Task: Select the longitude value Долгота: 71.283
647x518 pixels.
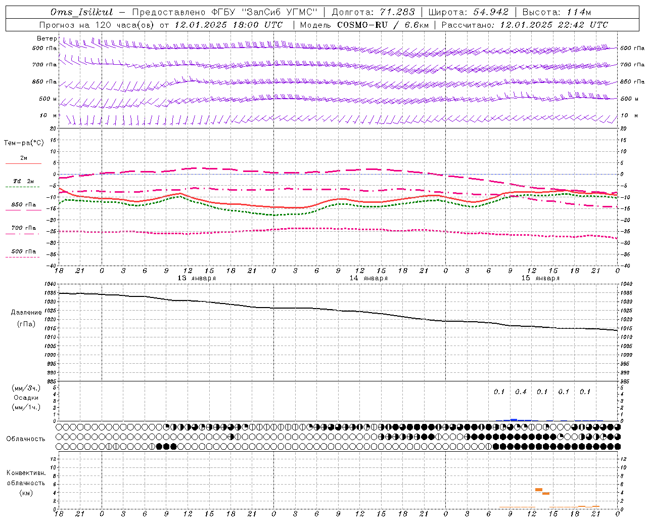Action: pyautogui.click(x=373, y=12)
